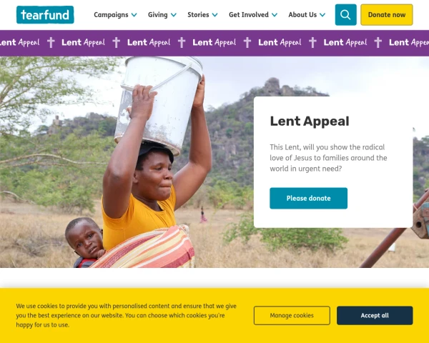Open the tearfund logo homepage link
The height and width of the screenshot is (343, 429).
pos(45,15)
